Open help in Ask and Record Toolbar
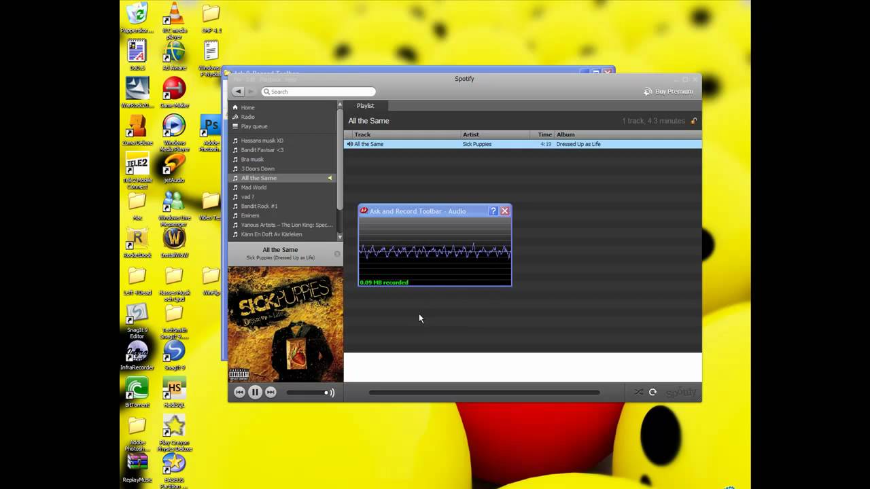 pyautogui.click(x=494, y=211)
